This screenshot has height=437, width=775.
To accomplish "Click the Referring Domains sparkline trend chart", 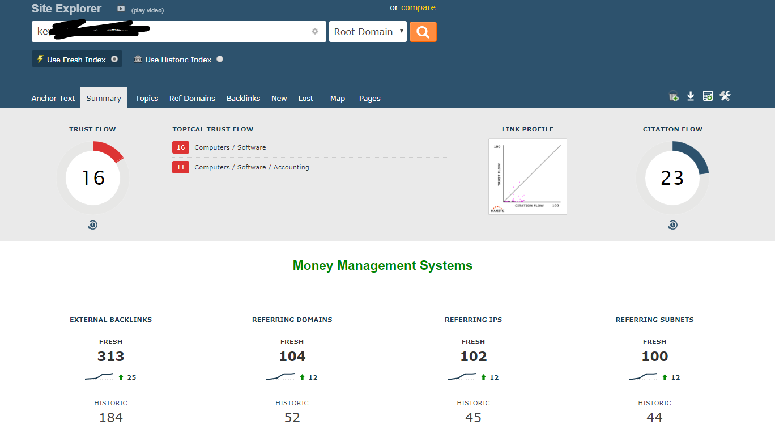I will click(x=280, y=377).
